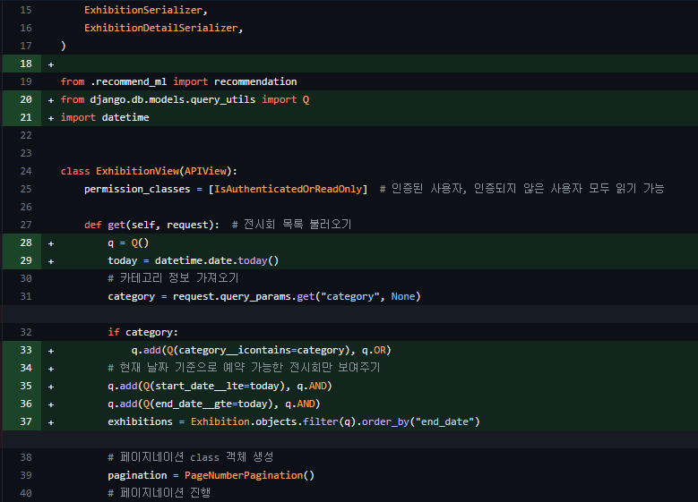Screen dimensions: 698x502
Task: Click 'class ExhibitionView(APIView):' definition
Action: [149, 171]
